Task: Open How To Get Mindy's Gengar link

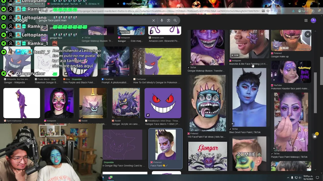Action: coord(157,82)
